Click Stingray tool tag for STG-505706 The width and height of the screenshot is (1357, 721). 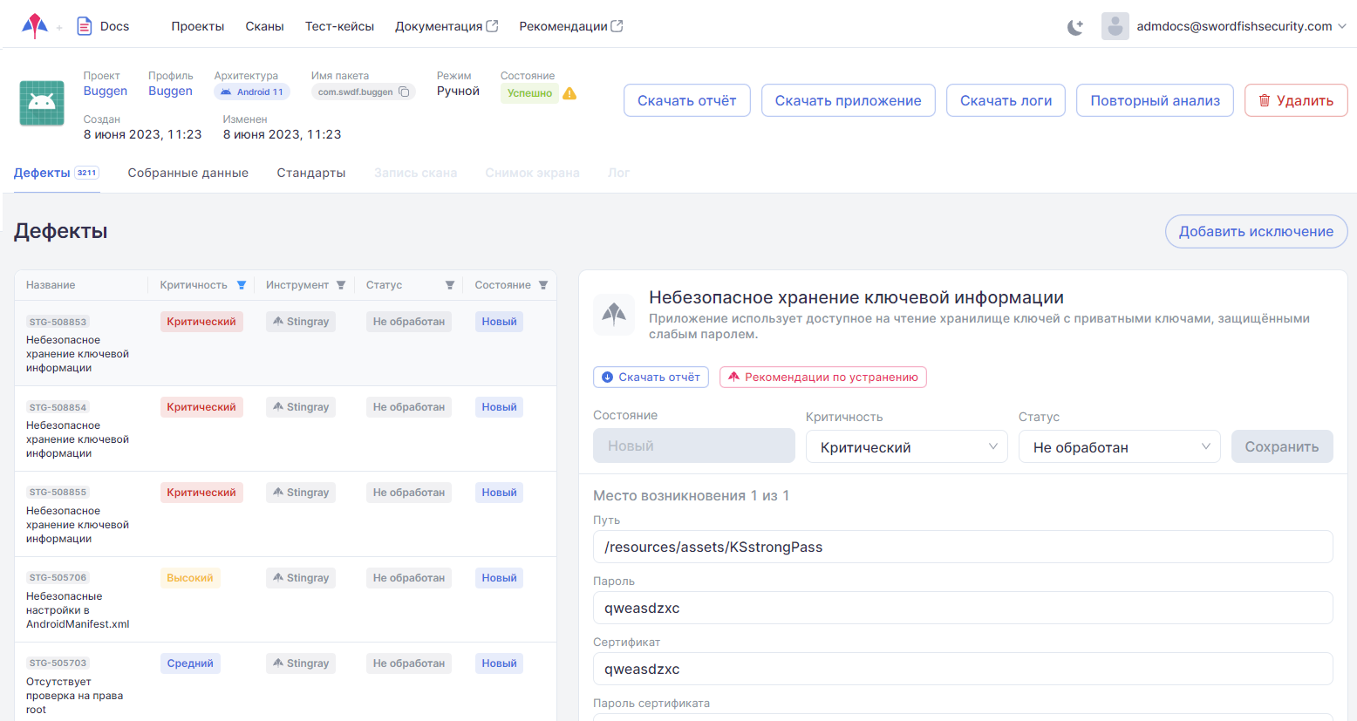(301, 578)
